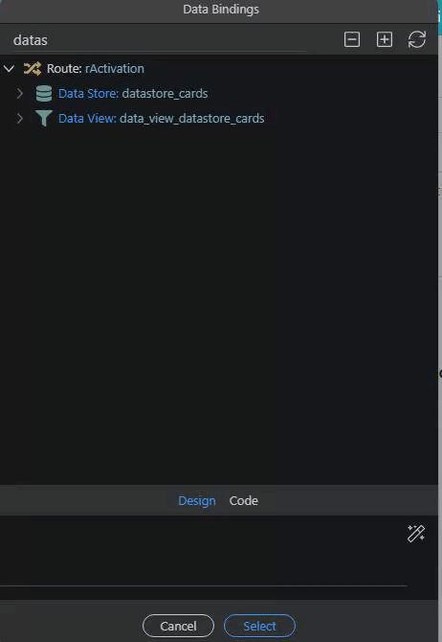Click the expression input area below the tabs

coord(203,551)
